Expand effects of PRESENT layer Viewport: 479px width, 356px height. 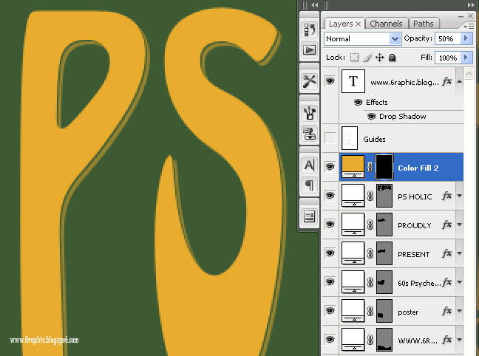pos(460,253)
